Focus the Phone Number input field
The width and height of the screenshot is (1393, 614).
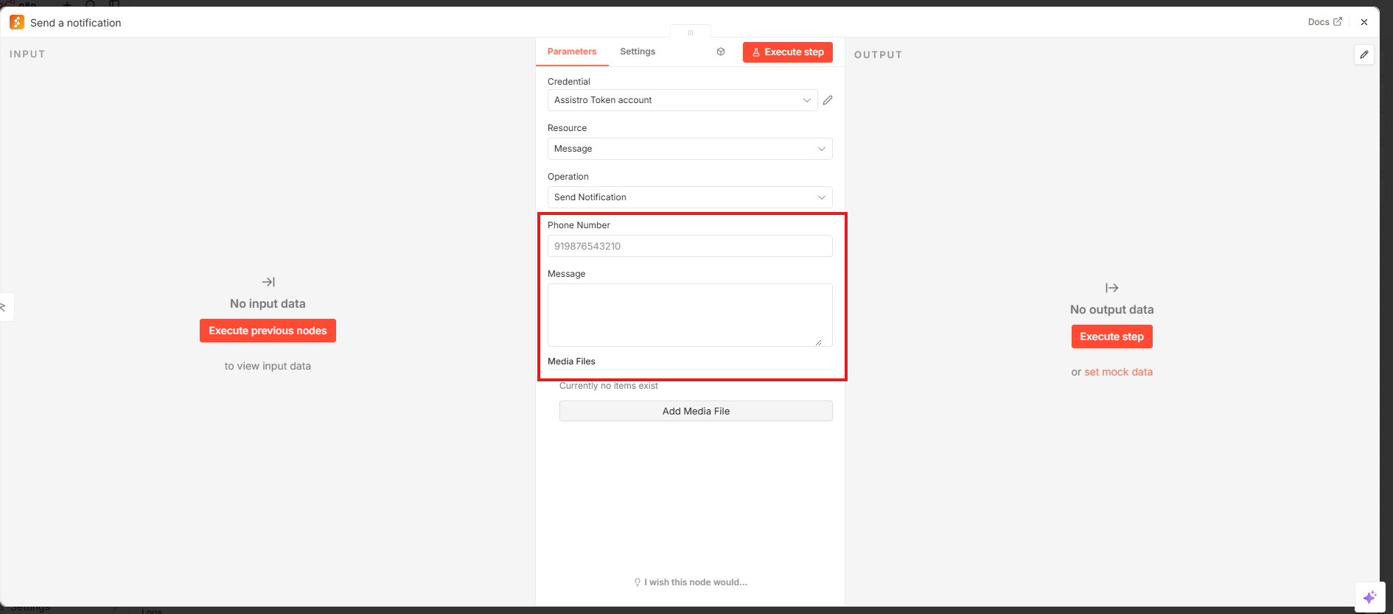[689, 246]
